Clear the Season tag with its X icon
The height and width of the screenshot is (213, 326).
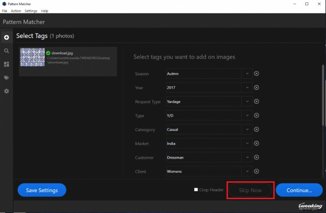tap(256, 73)
